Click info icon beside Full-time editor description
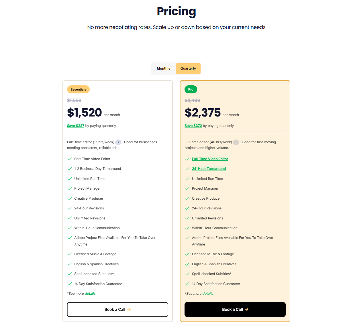The image size is (349, 332). click(236, 142)
